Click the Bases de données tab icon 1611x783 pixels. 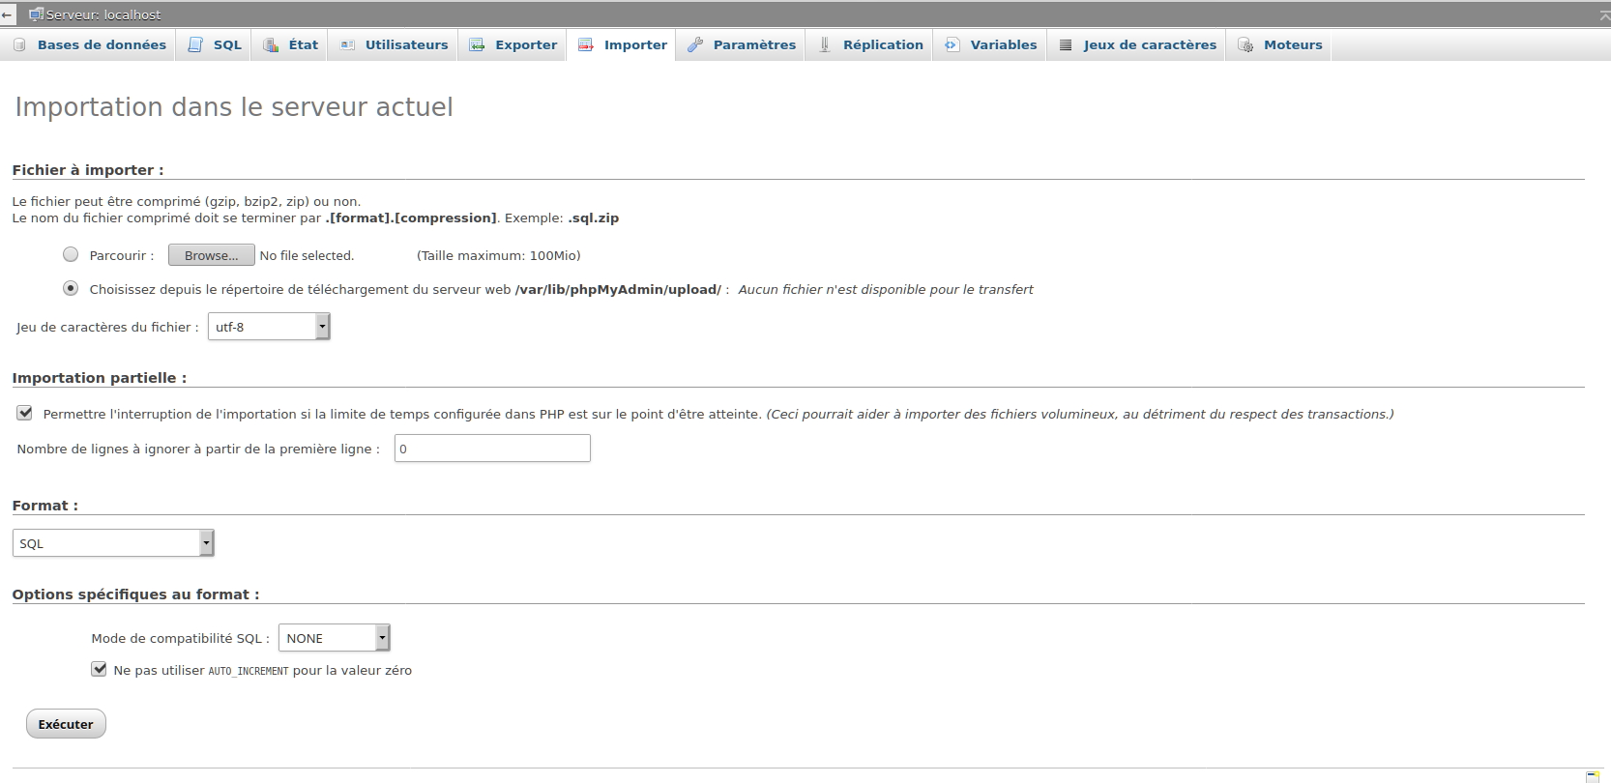coord(19,44)
